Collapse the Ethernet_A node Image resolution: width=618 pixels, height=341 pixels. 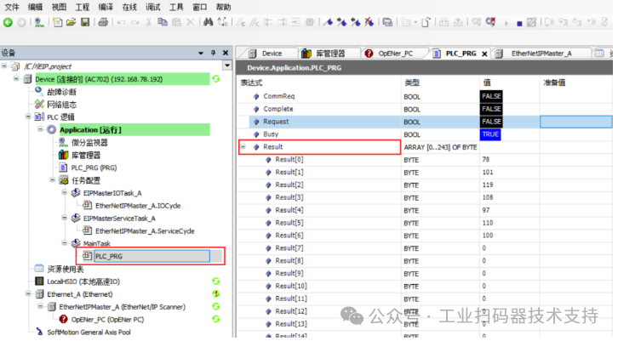[x=28, y=293]
